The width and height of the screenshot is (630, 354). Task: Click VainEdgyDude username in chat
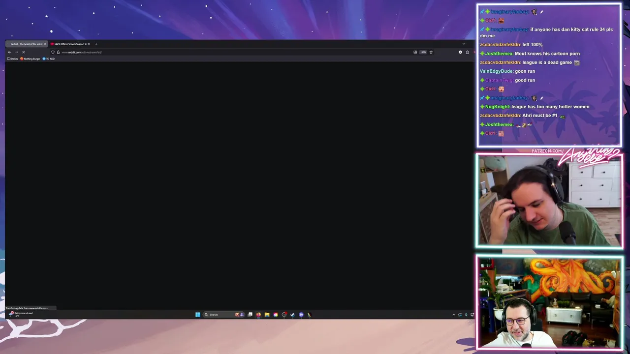click(496, 71)
